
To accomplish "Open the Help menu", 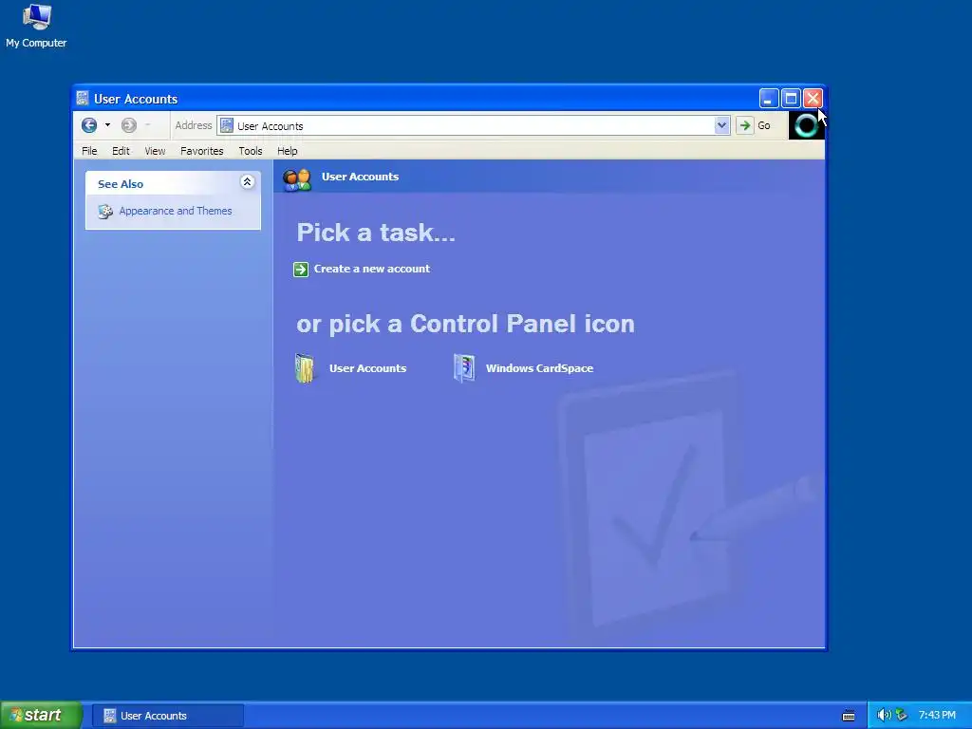I will tap(287, 151).
